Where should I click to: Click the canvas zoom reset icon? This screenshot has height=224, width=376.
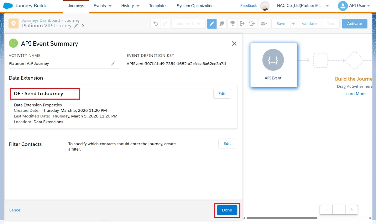coord(352,210)
